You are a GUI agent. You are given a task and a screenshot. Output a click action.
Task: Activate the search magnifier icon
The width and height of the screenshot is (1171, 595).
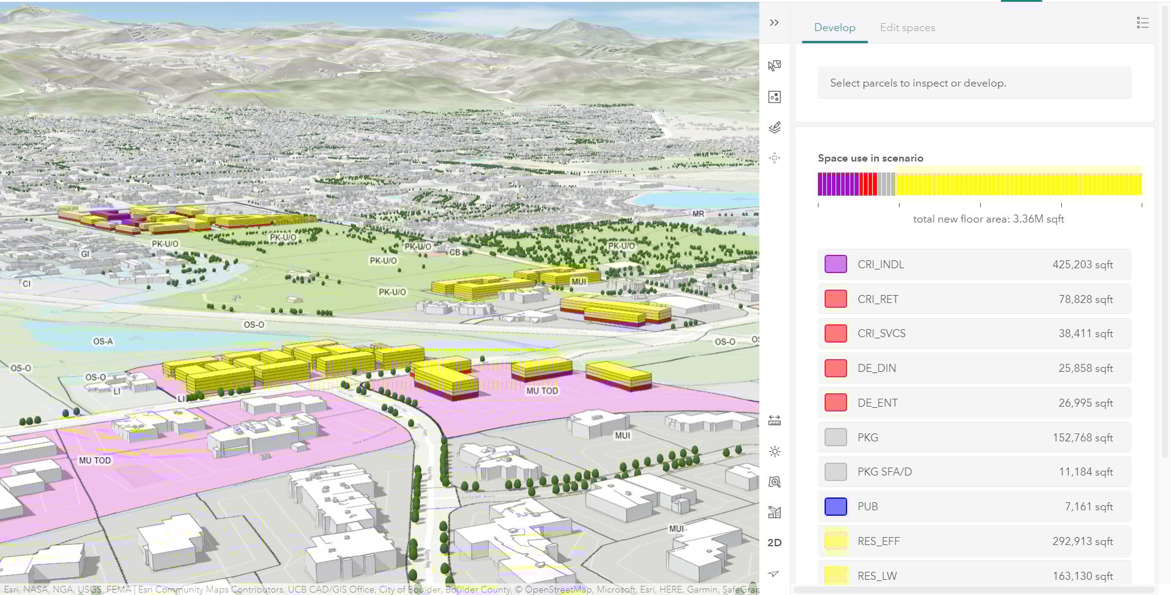774,482
